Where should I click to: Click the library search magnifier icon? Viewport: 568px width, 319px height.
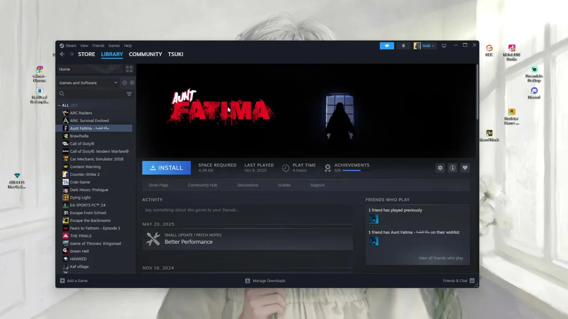pos(62,94)
